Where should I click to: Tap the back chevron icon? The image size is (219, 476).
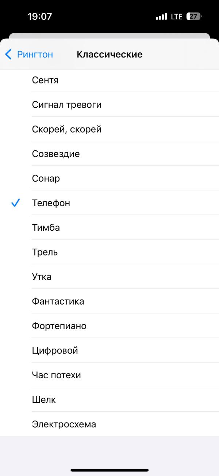pos(8,55)
